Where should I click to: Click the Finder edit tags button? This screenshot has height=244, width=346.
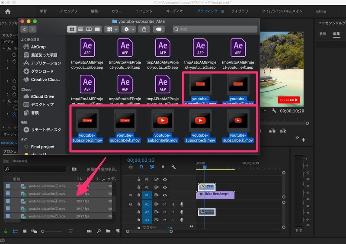(x=159, y=29)
